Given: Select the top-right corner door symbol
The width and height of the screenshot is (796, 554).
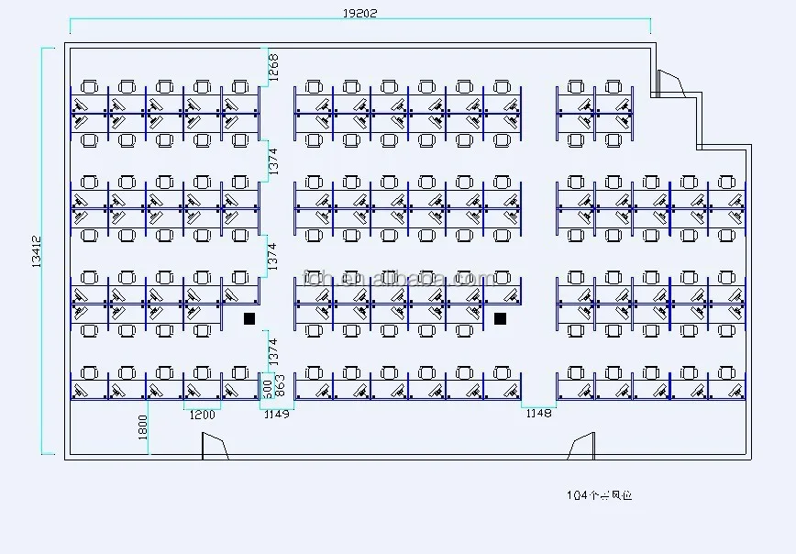Looking at the screenshot, I should 671,83.
